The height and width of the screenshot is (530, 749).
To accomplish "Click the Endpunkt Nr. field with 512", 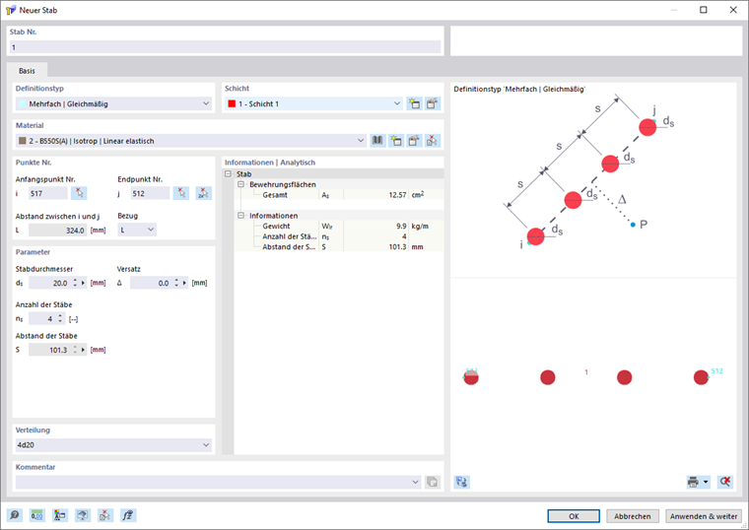I will (x=150, y=193).
